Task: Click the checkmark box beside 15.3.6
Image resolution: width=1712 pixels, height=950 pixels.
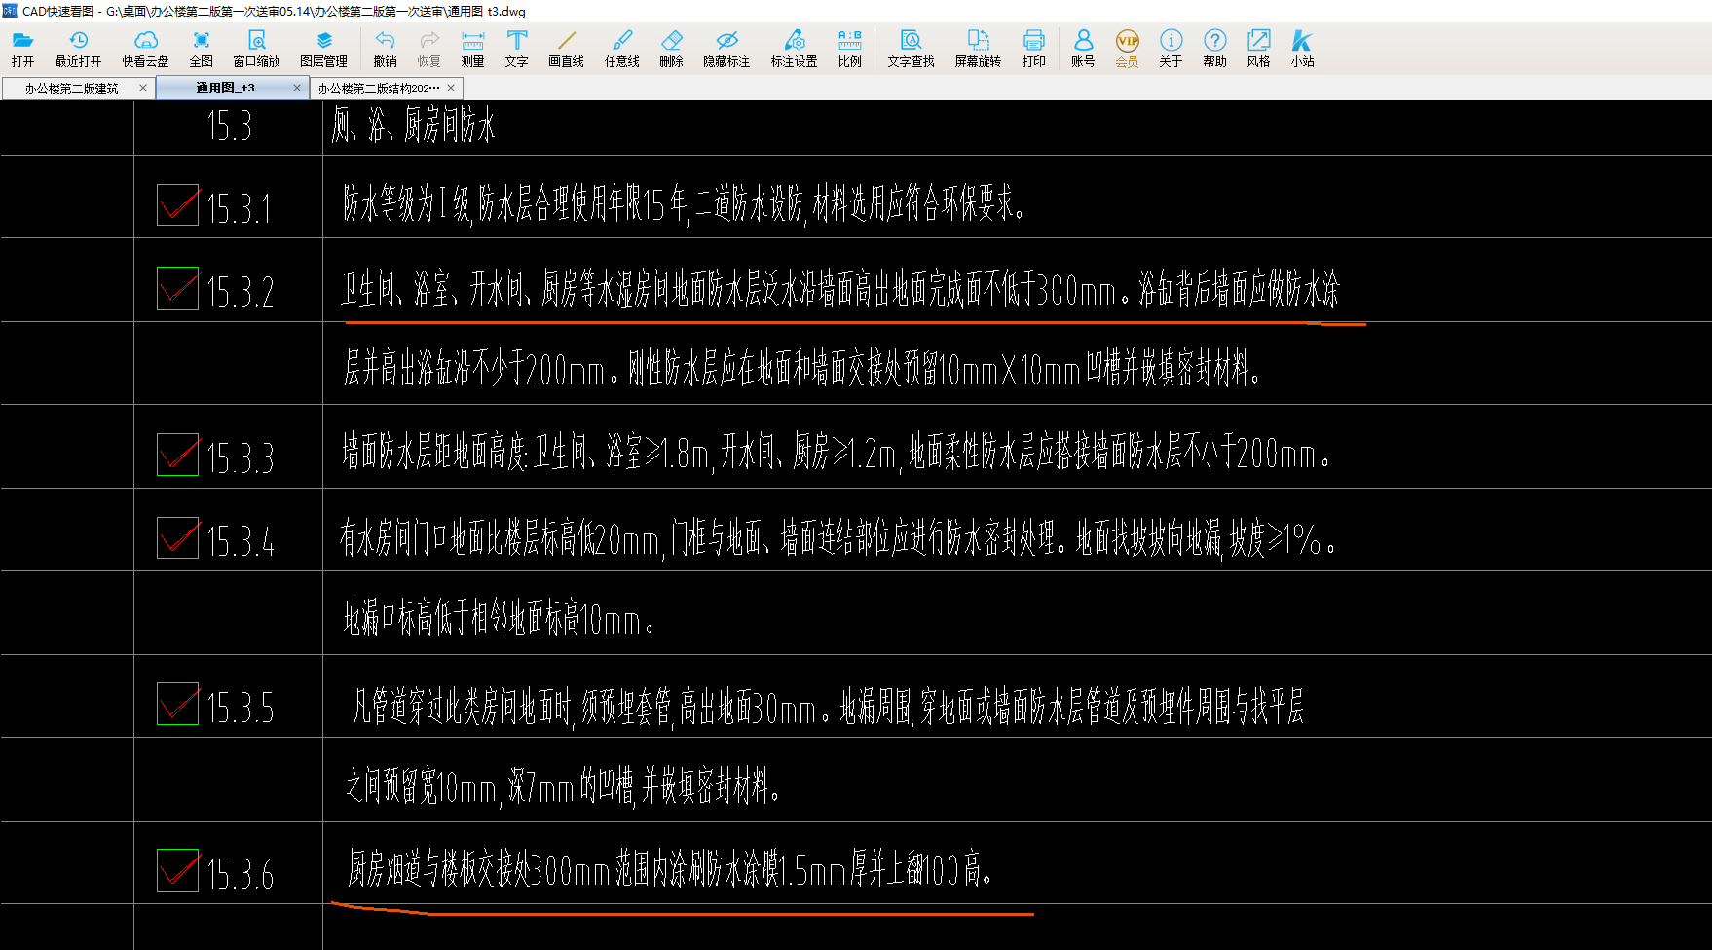Action: [x=177, y=870]
